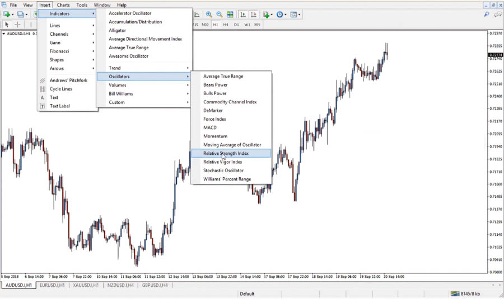Click the Text Label menu icon

[x=42, y=106]
